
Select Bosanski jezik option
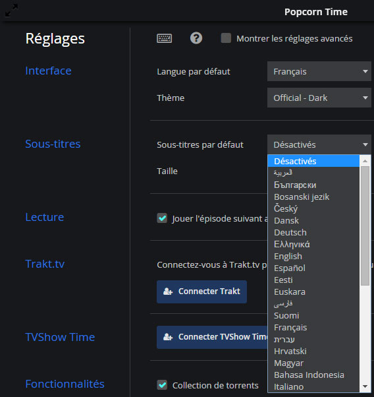[x=313, y=197]
